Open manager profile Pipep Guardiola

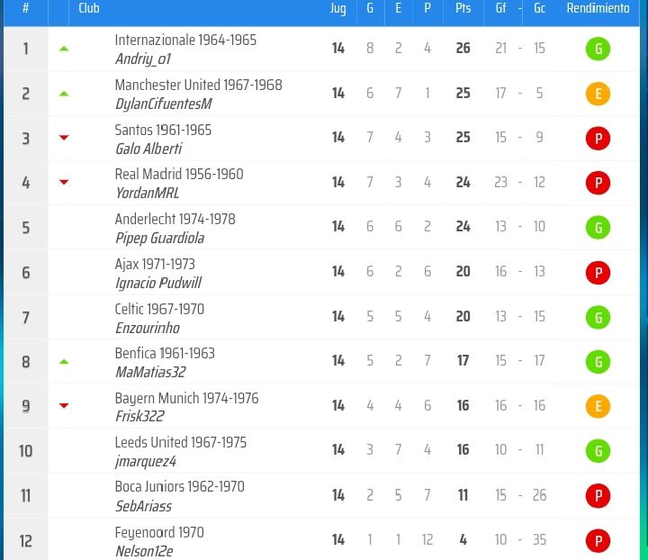click(159, 238)
